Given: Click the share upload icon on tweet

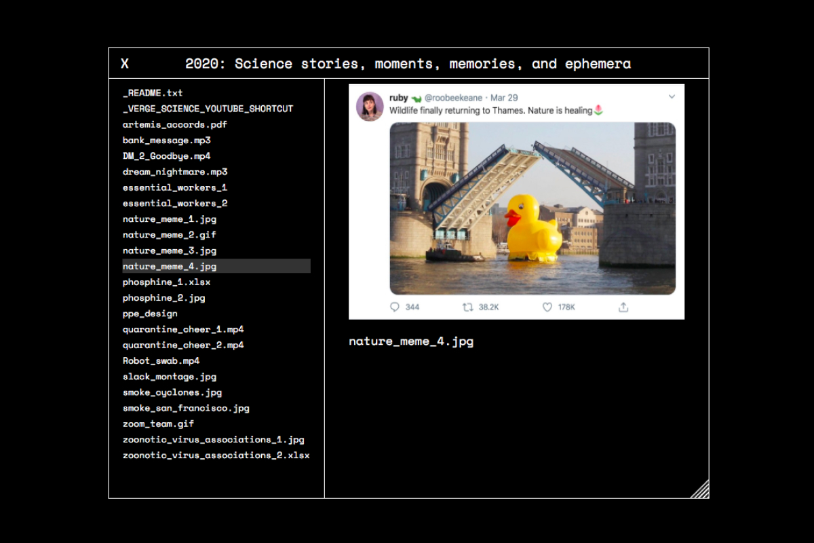Looking at the screenshot, I should point(623,307).
